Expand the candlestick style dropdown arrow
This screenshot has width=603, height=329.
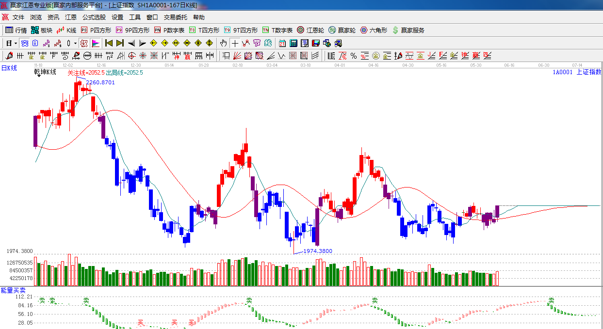(x=75, y=43)
